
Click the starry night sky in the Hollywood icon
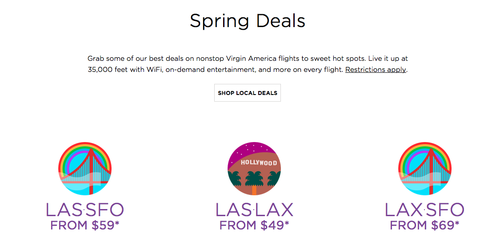click(x=249, y=150)
